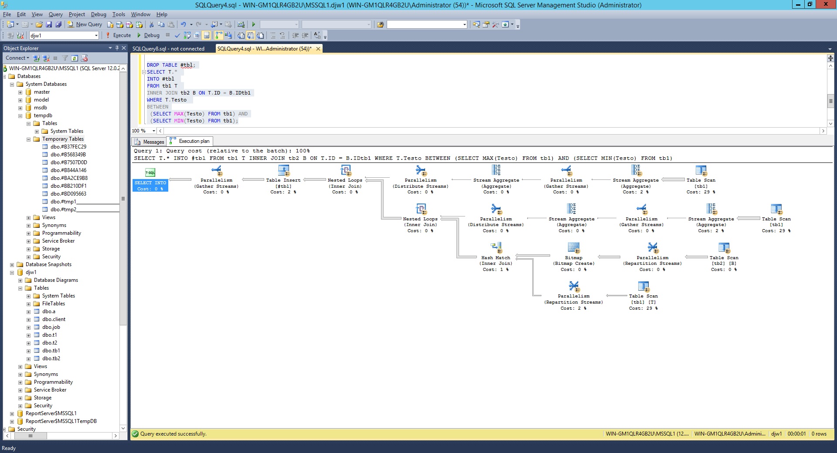The width and height of the screenshot is (837, 453).
Task: Click the Table Insert operator icon
Action: coord(283,170)
